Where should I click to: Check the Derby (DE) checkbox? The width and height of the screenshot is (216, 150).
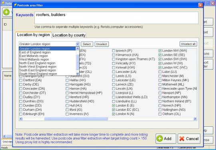[21, 84]
